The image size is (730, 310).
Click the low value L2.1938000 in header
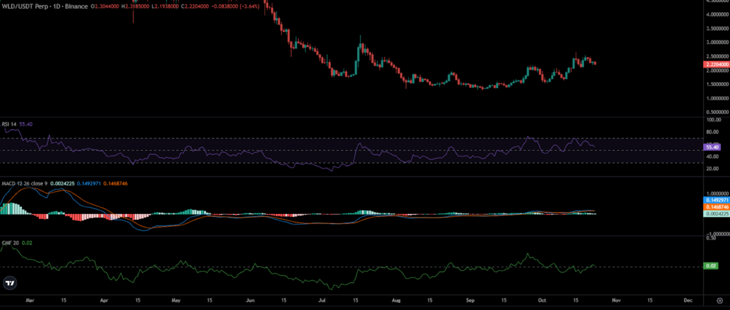tap(165, 6)
